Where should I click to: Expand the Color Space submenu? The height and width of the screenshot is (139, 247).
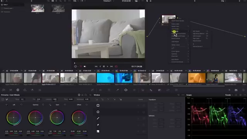point(180,51)
